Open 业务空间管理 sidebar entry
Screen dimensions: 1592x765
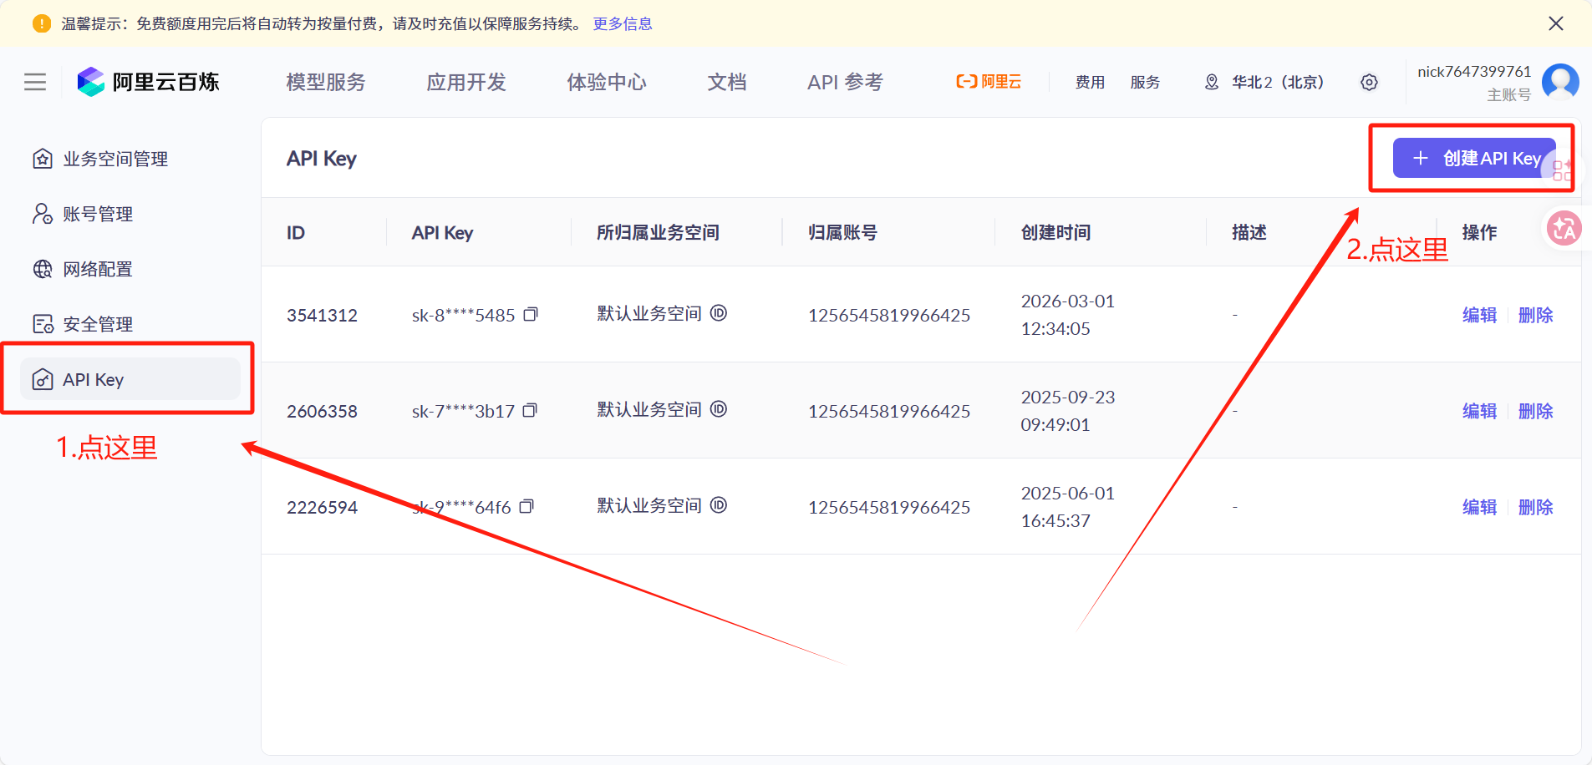114,159
